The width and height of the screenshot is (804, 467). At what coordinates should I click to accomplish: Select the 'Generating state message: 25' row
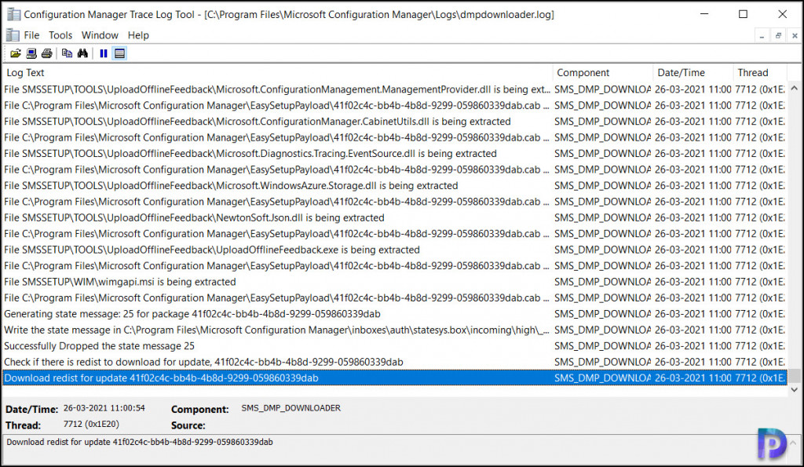tap(394, 314)
